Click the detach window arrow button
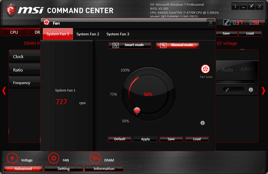The image size is (268, 174). coord(251,7)
